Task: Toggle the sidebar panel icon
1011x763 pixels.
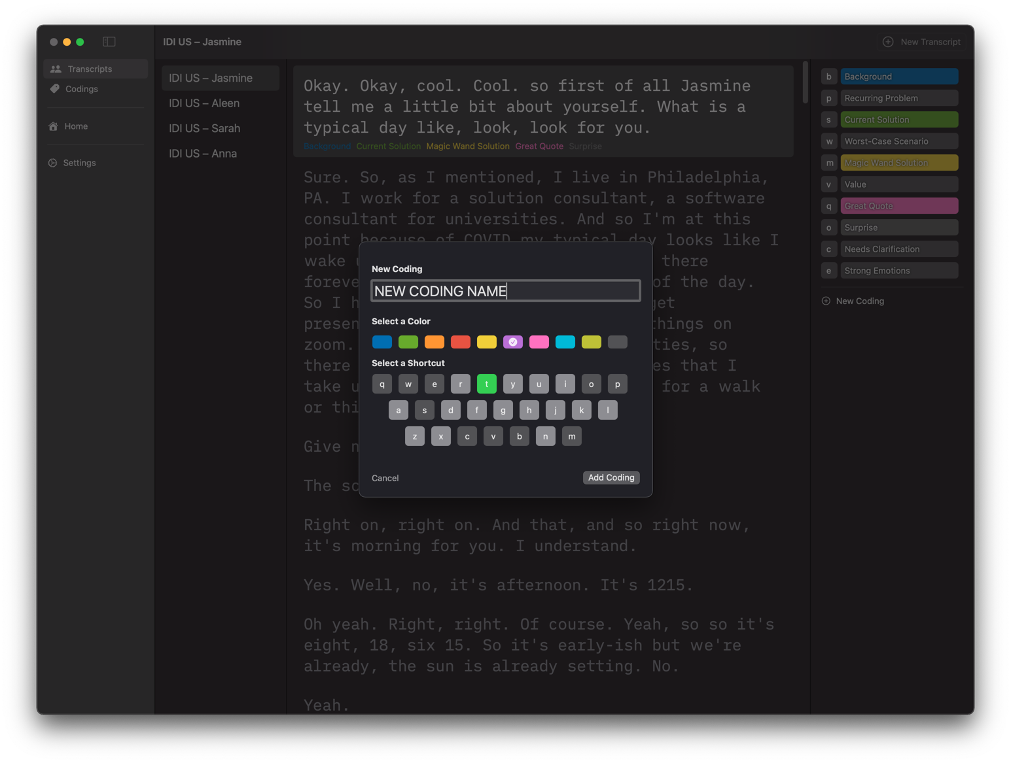Action: [109, 42]
